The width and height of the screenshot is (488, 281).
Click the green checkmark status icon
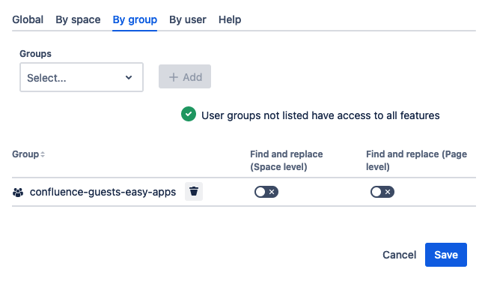189,114
